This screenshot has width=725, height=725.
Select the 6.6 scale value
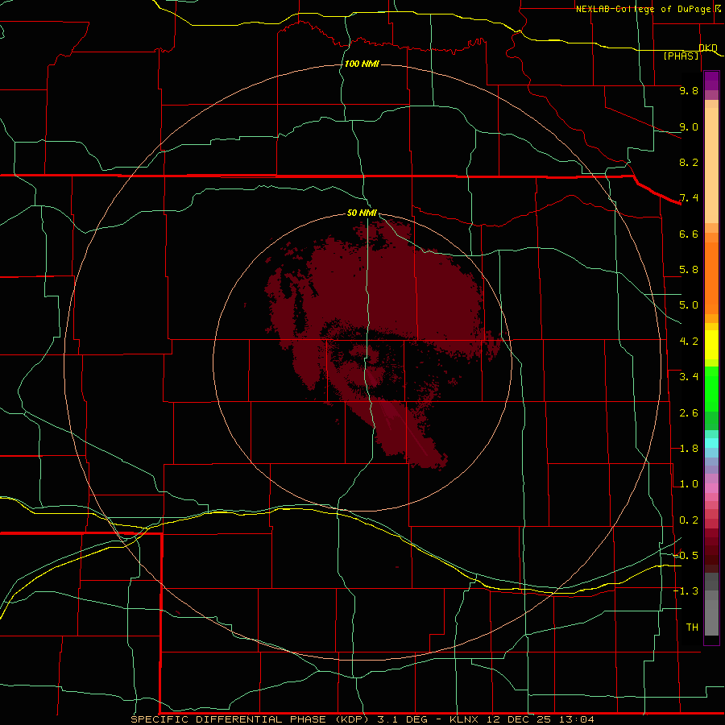click(x=689, y=234)
